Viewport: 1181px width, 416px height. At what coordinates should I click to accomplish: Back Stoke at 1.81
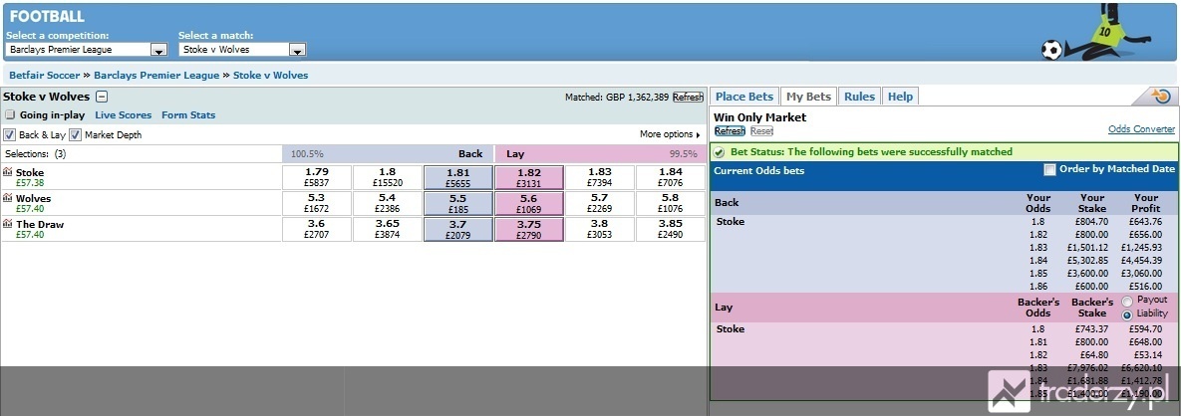(x=457, y=177)
